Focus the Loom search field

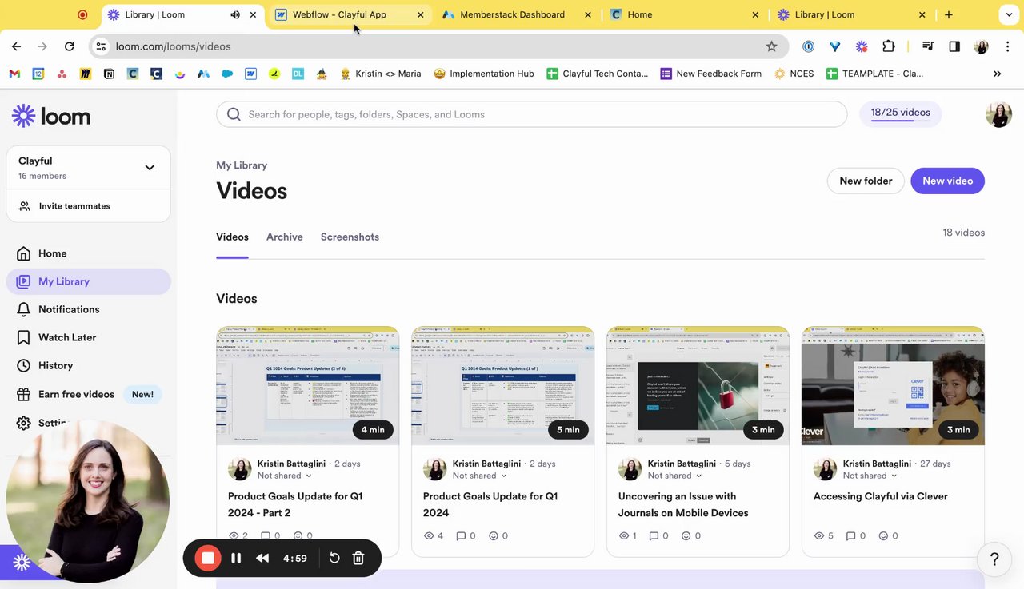(531, 114)
